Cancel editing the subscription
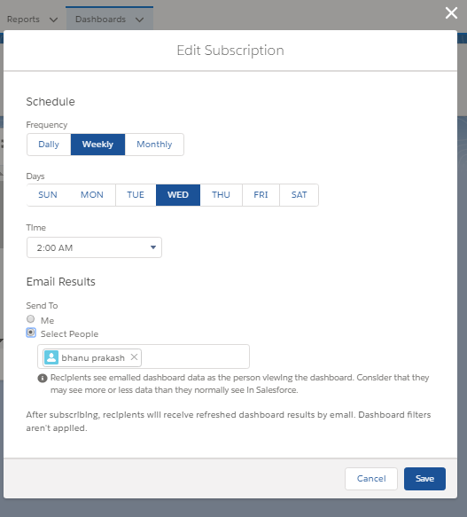Viewport: 467px width, 517px height. [371, 478]
